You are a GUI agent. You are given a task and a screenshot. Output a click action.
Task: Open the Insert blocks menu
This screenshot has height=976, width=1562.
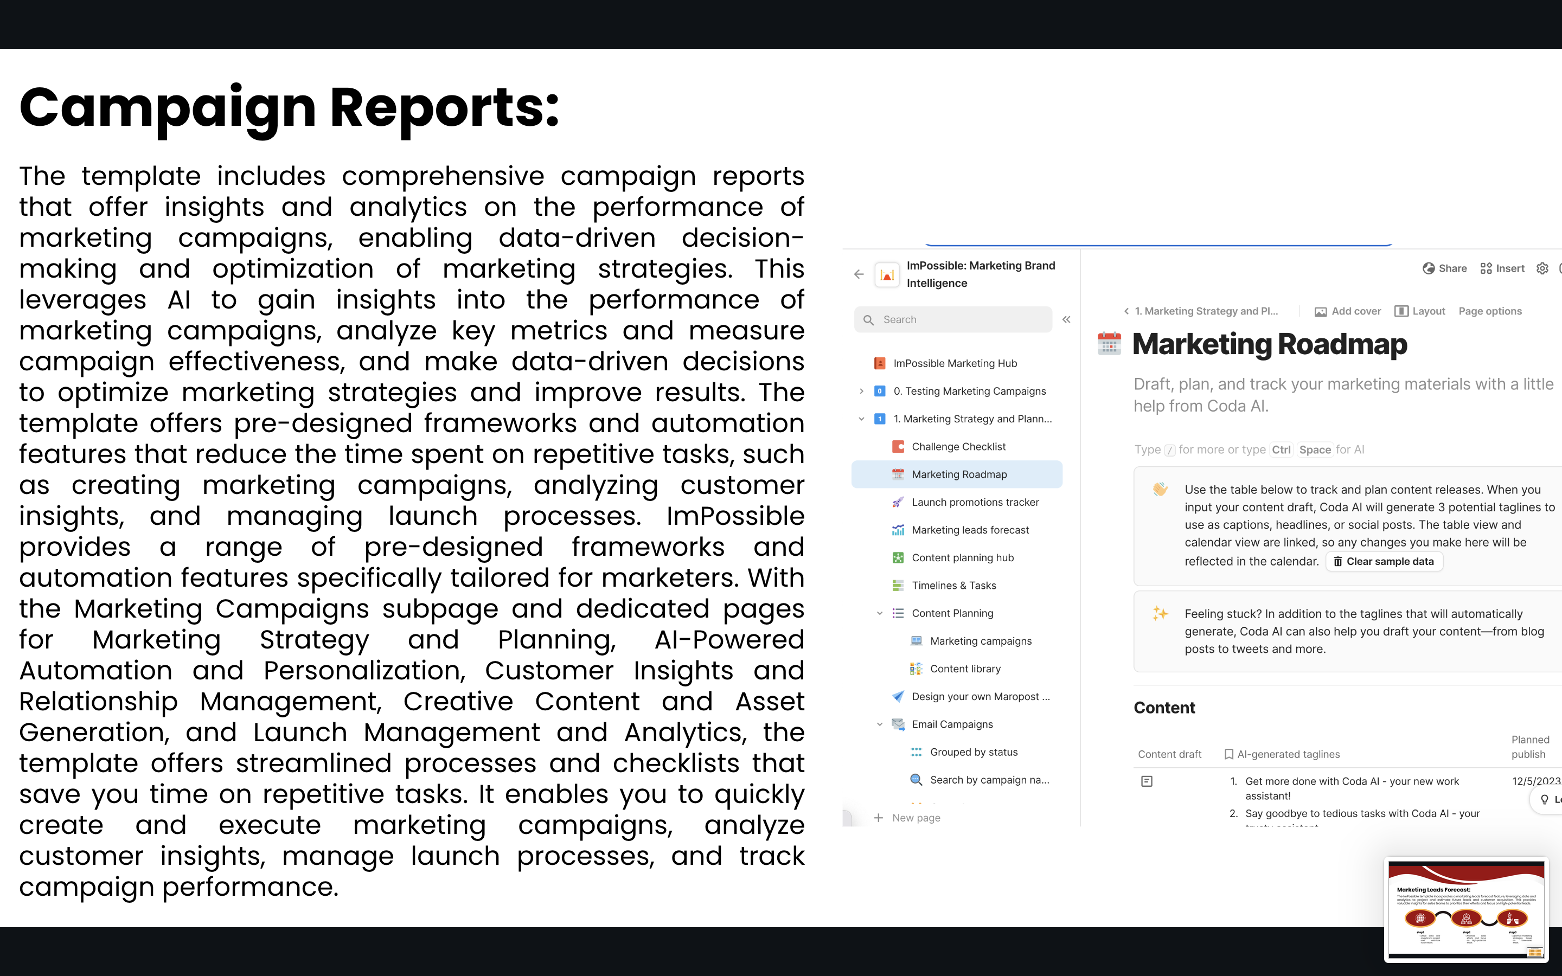pos(1502,268)
